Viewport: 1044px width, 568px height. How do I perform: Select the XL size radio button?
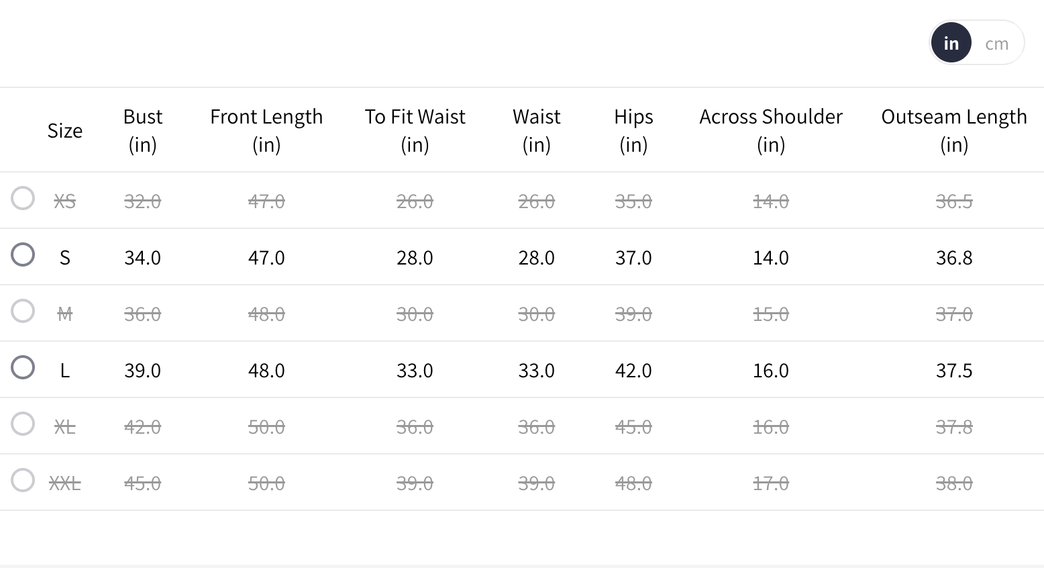pos(23,424)
